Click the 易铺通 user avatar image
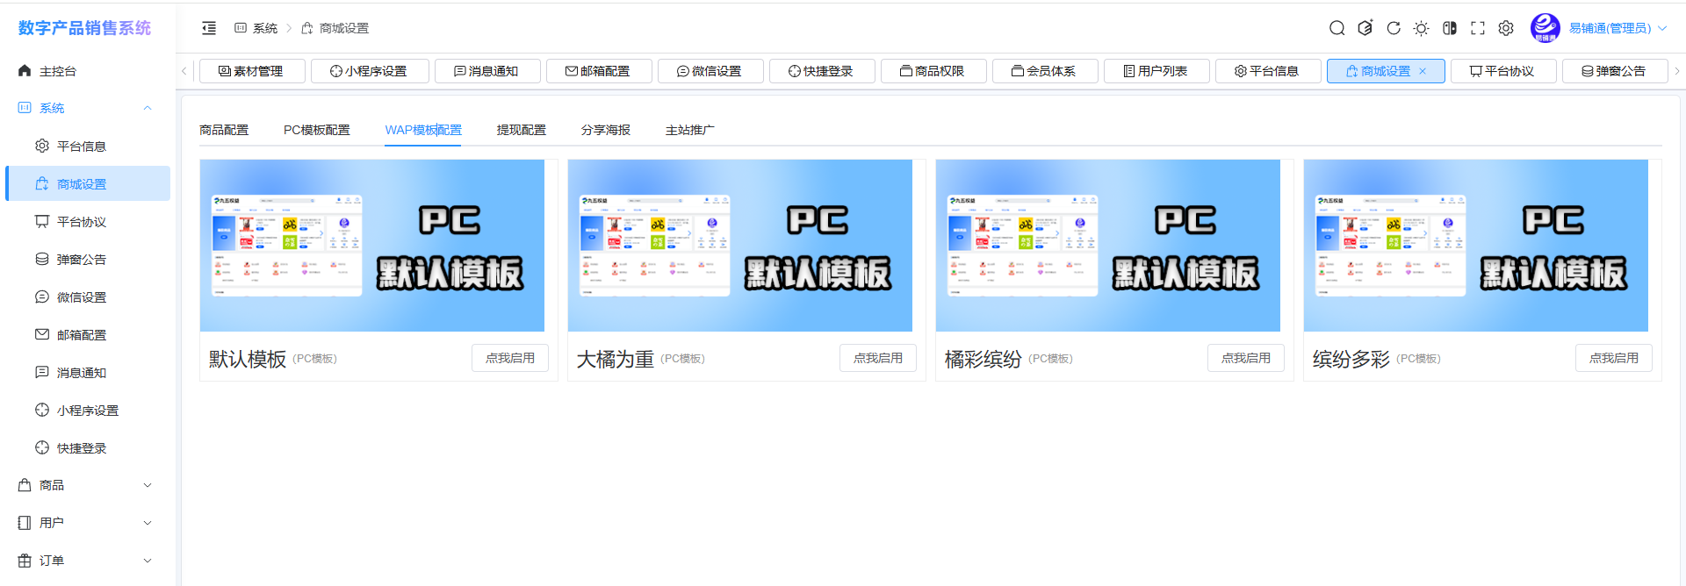This screenshot has height=586, width=1686. tap(1545, 28)
